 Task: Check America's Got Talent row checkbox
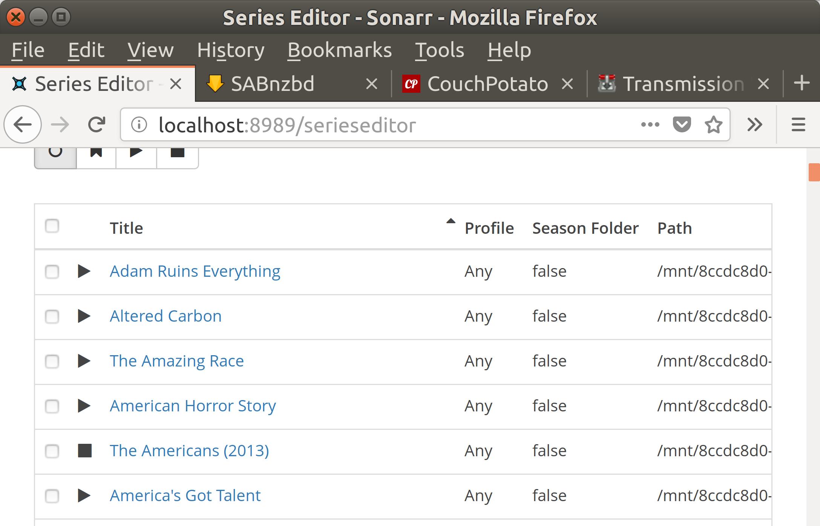(x=52, y=496)
